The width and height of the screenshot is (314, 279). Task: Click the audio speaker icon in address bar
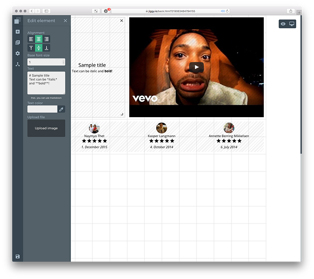pos(223,11)
